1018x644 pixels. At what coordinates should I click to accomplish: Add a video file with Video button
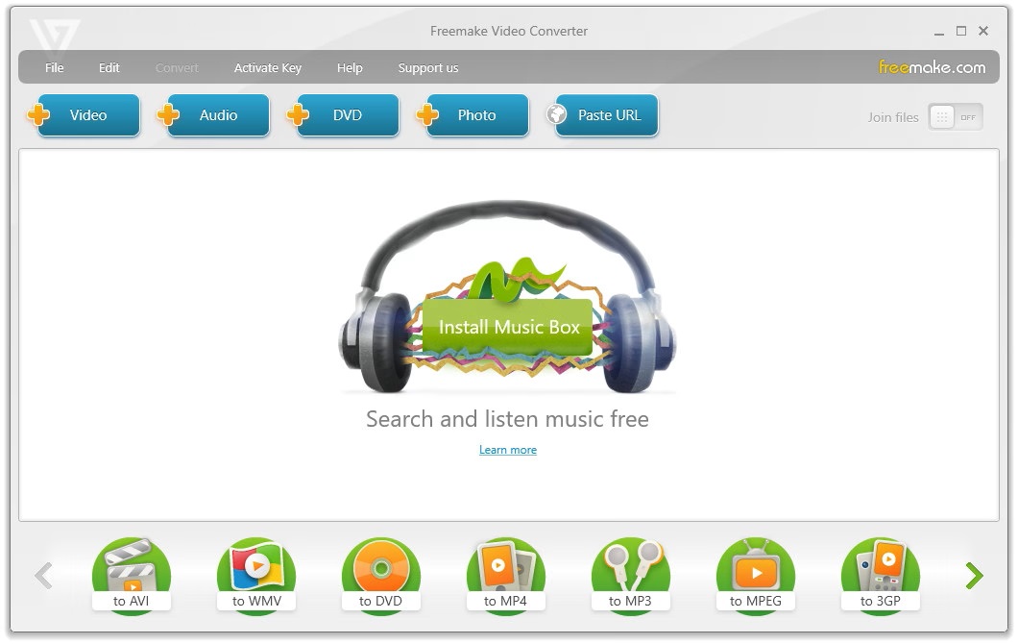pos(85,115)
